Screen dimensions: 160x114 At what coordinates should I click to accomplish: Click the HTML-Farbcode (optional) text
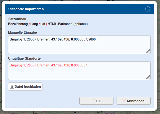[68, 24]
